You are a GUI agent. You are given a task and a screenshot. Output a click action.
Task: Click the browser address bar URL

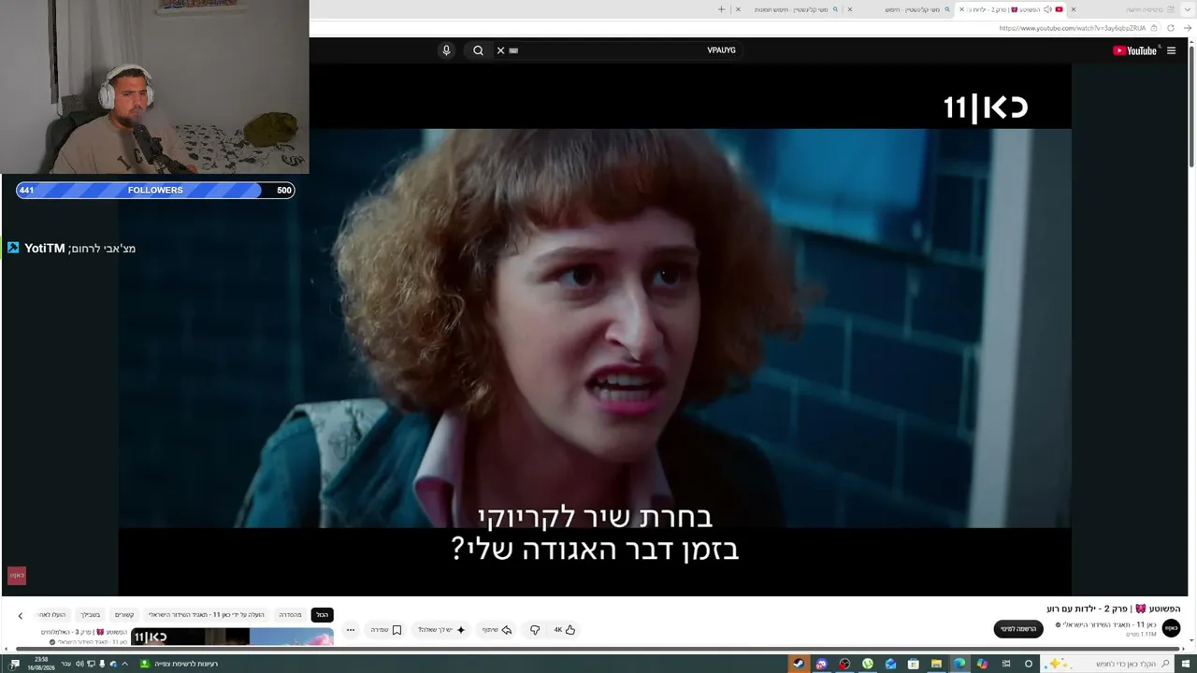point(1072,28)
